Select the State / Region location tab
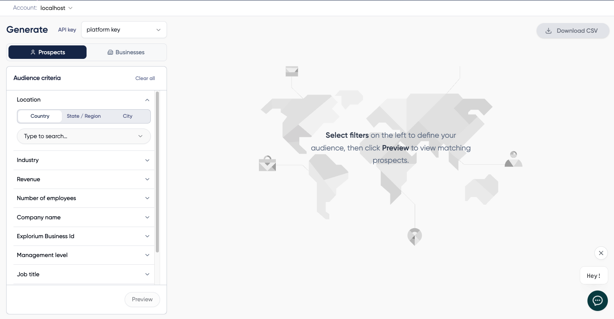 point(84,116)
